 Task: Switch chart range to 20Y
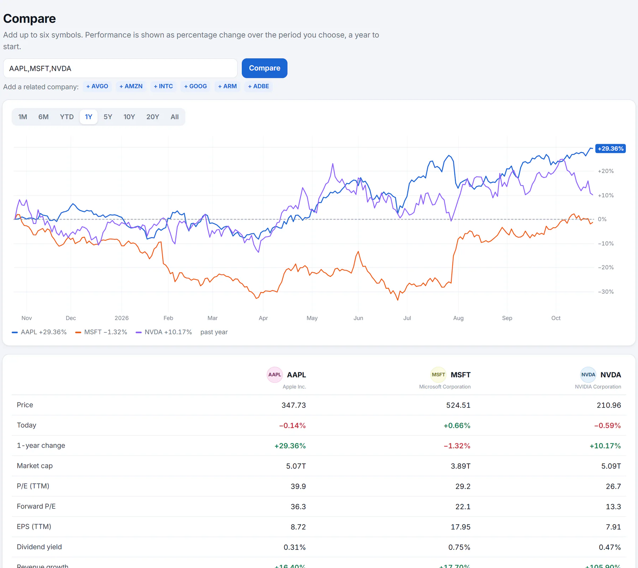pos(153,117)
